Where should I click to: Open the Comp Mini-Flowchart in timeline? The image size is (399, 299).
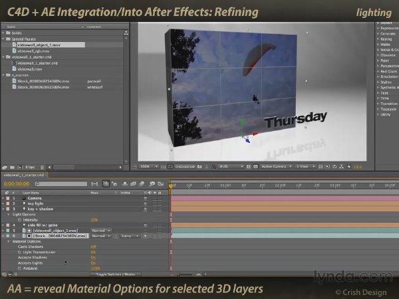click(94, 183)
